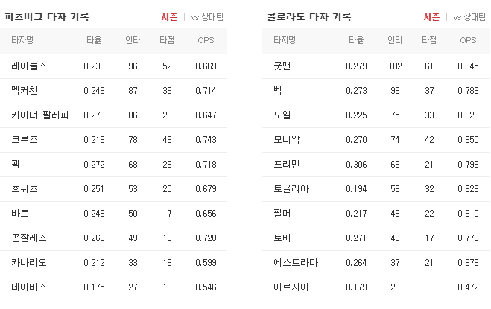This screenshot has height=309, width=491.
Task: Select 시즌 tab in 콜로라도 table
Action: pyautogui.click(x=431, y=17)
